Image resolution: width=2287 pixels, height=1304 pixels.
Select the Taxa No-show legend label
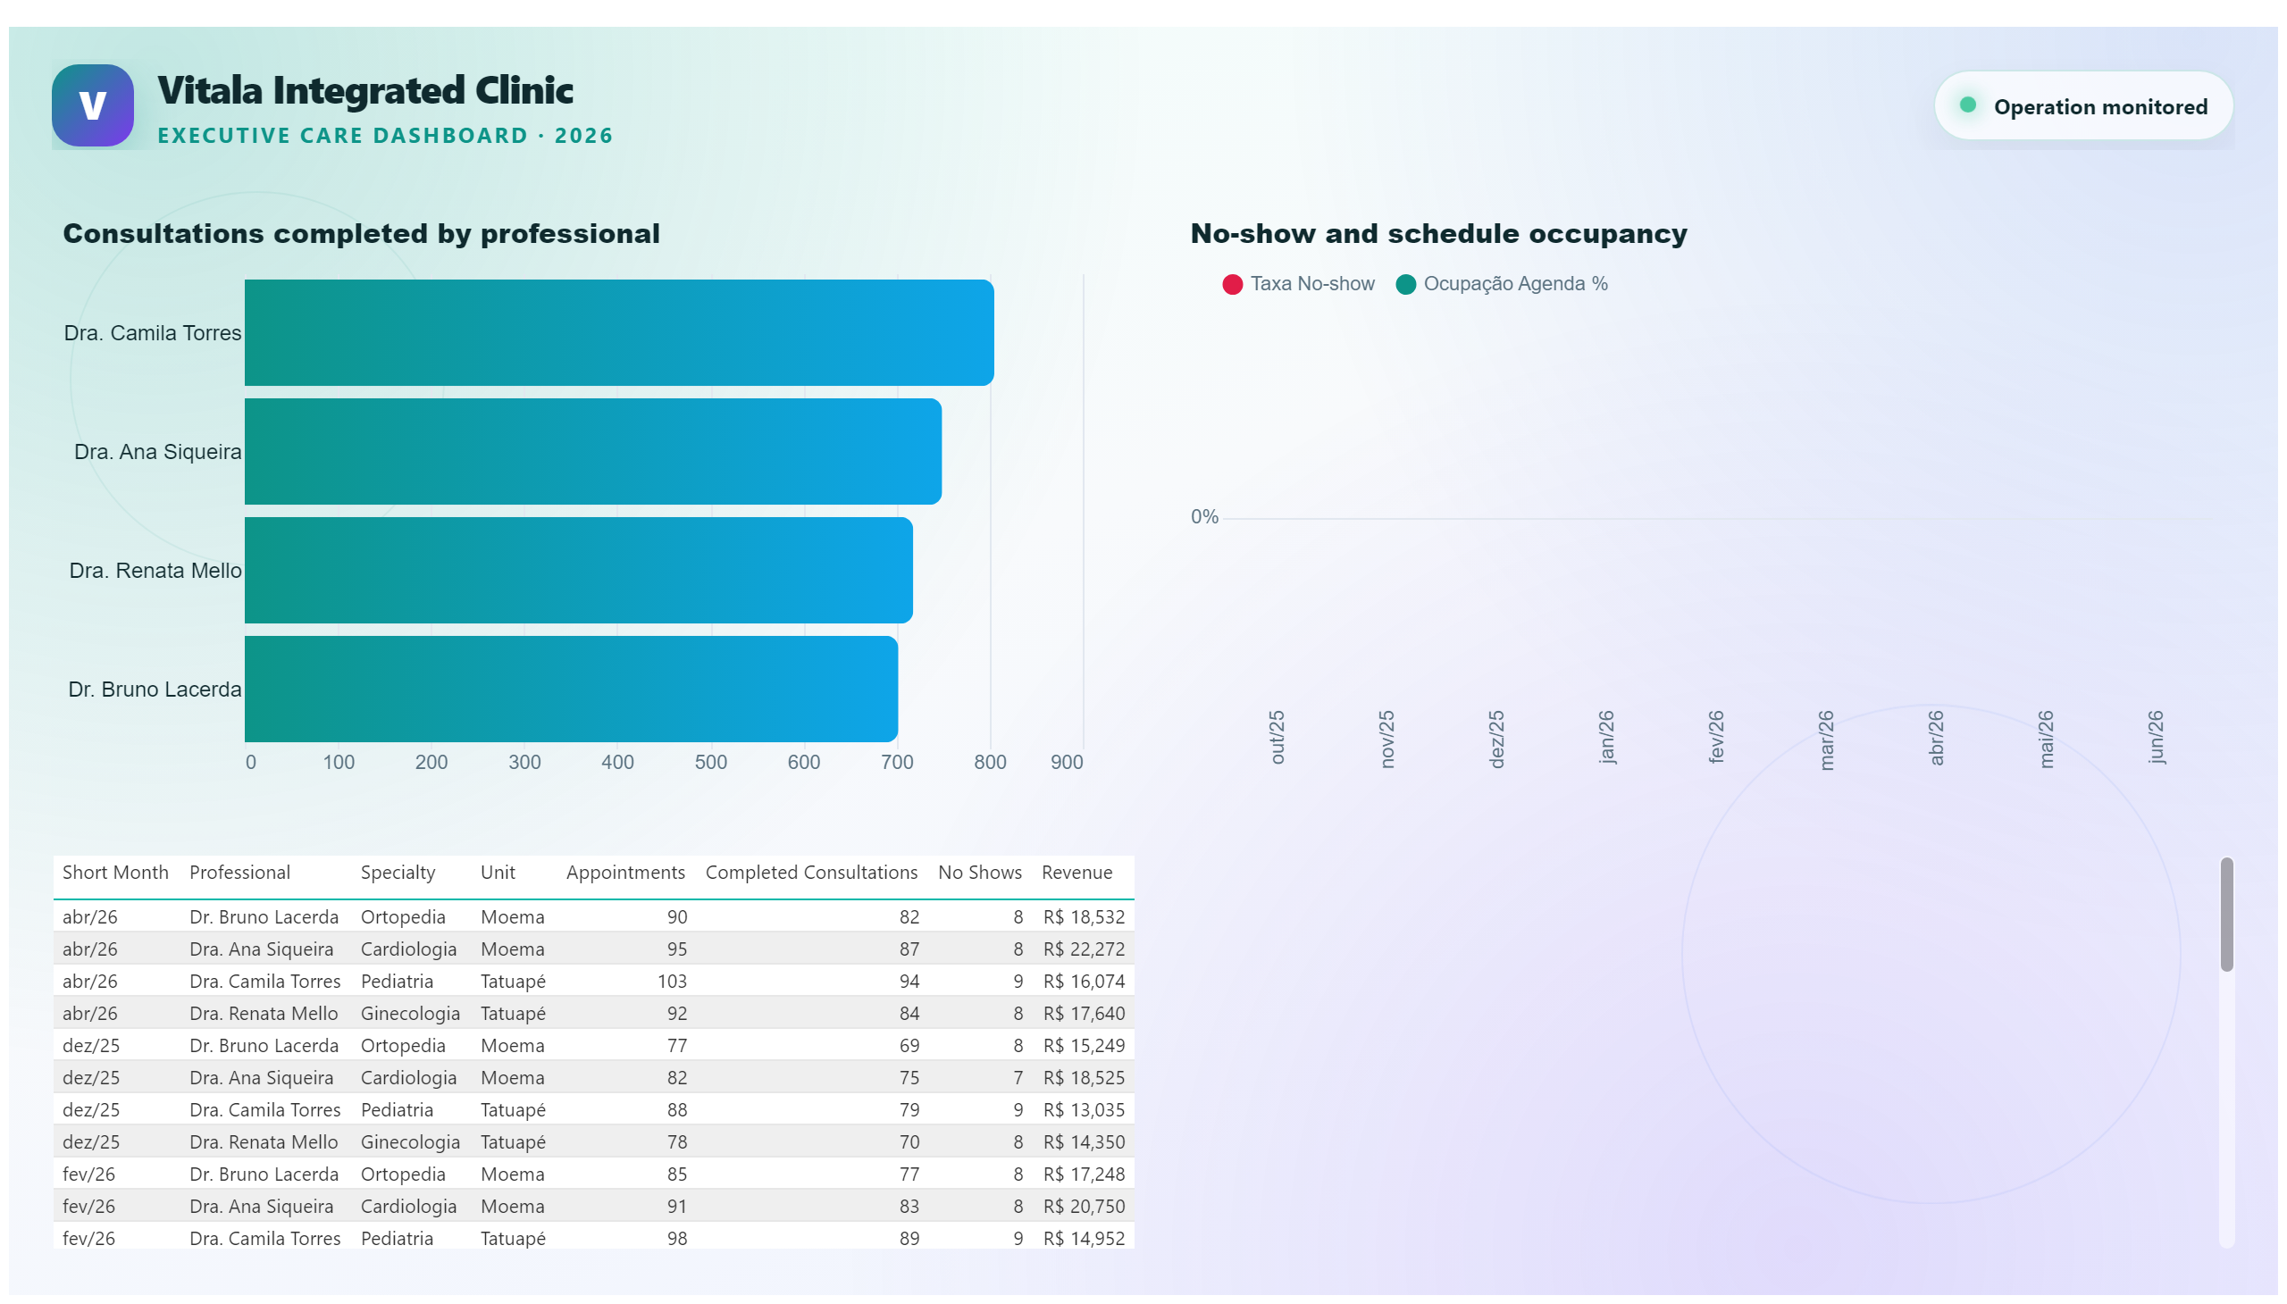(x=1311, y=284)
